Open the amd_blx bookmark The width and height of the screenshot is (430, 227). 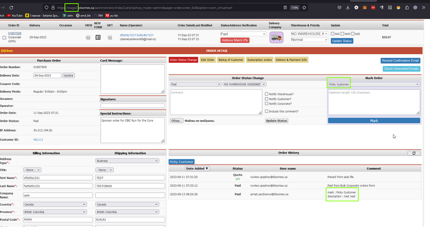click(83, 16)
